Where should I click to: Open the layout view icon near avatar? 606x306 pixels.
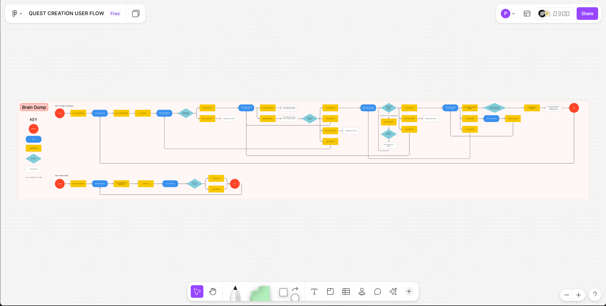coord(527,14)
